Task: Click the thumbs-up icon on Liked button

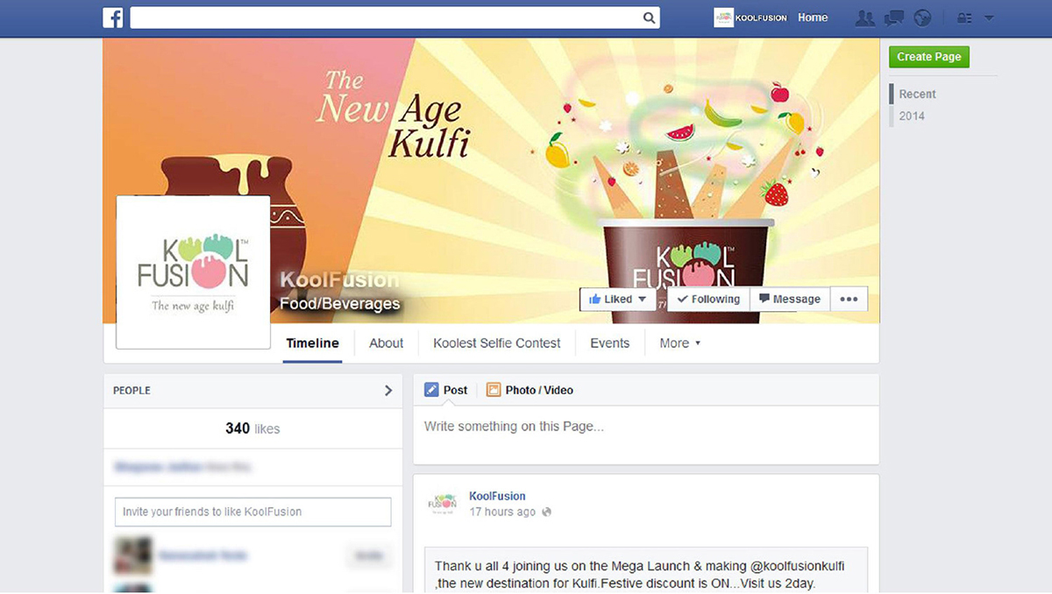Action: [x=595, y=299]
